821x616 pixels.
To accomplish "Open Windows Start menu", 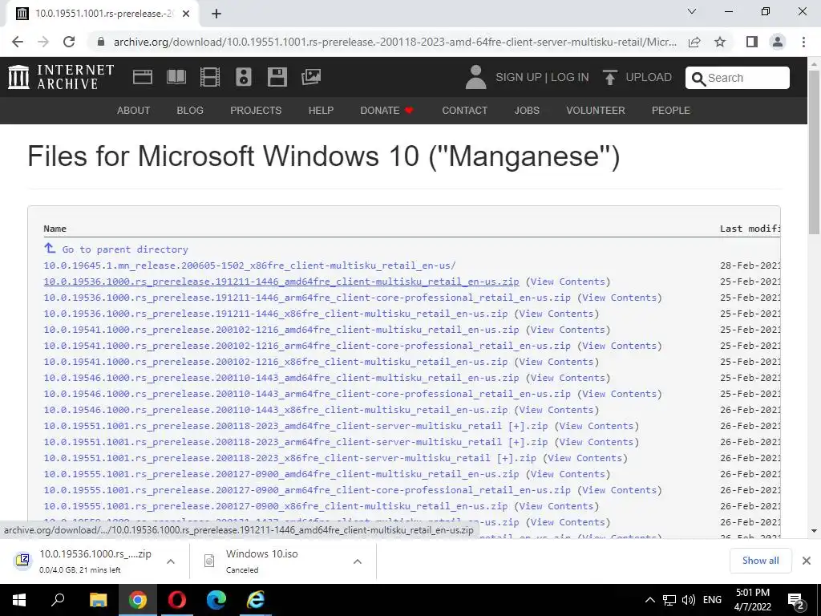I will 19,600.
